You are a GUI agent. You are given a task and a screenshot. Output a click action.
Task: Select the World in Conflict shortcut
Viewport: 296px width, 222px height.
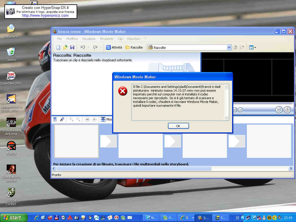[11, 197]
